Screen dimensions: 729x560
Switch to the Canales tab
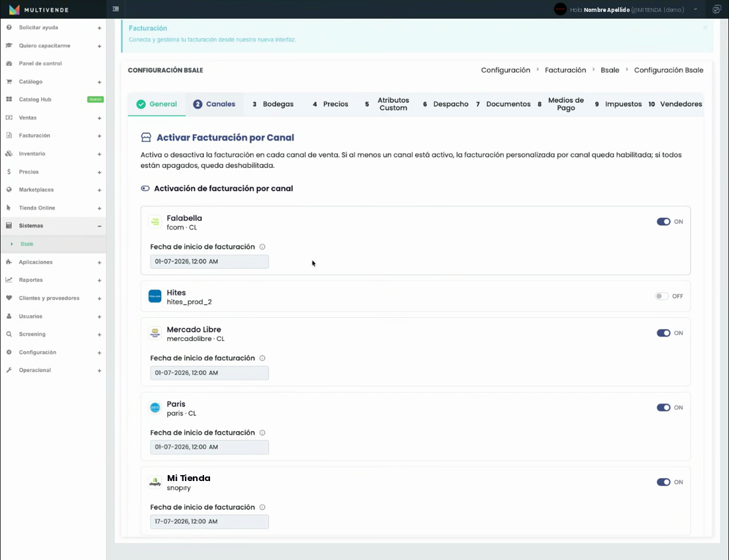[214, 104]
